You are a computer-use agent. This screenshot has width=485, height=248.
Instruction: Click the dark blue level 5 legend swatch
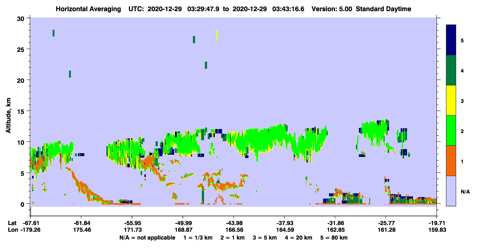451,40
